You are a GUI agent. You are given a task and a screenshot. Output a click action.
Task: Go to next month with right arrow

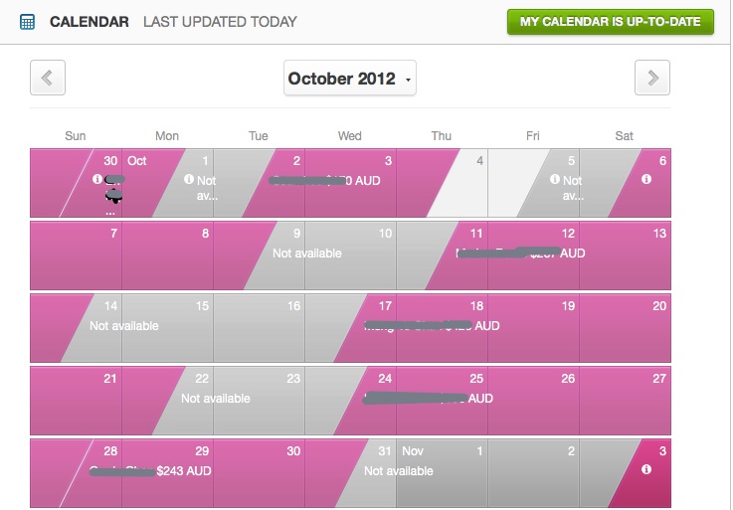click(652, 78)
